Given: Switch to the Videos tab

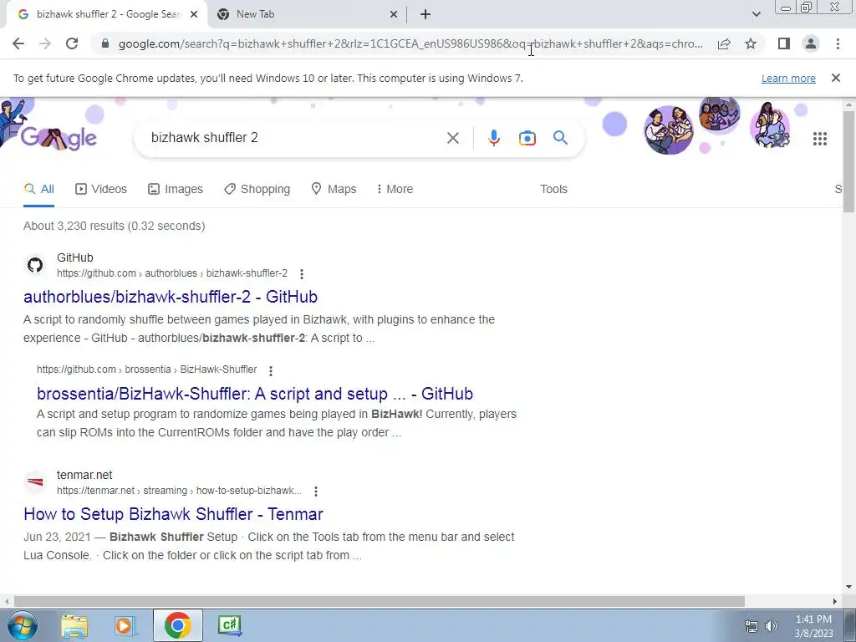Looking at the screenshot, I should [x=101, y=189].
